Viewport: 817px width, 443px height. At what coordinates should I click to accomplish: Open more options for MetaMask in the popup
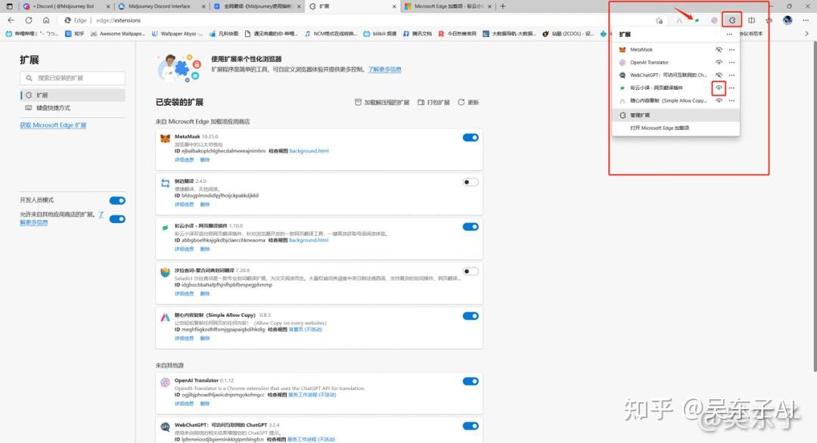pos(732,49)
